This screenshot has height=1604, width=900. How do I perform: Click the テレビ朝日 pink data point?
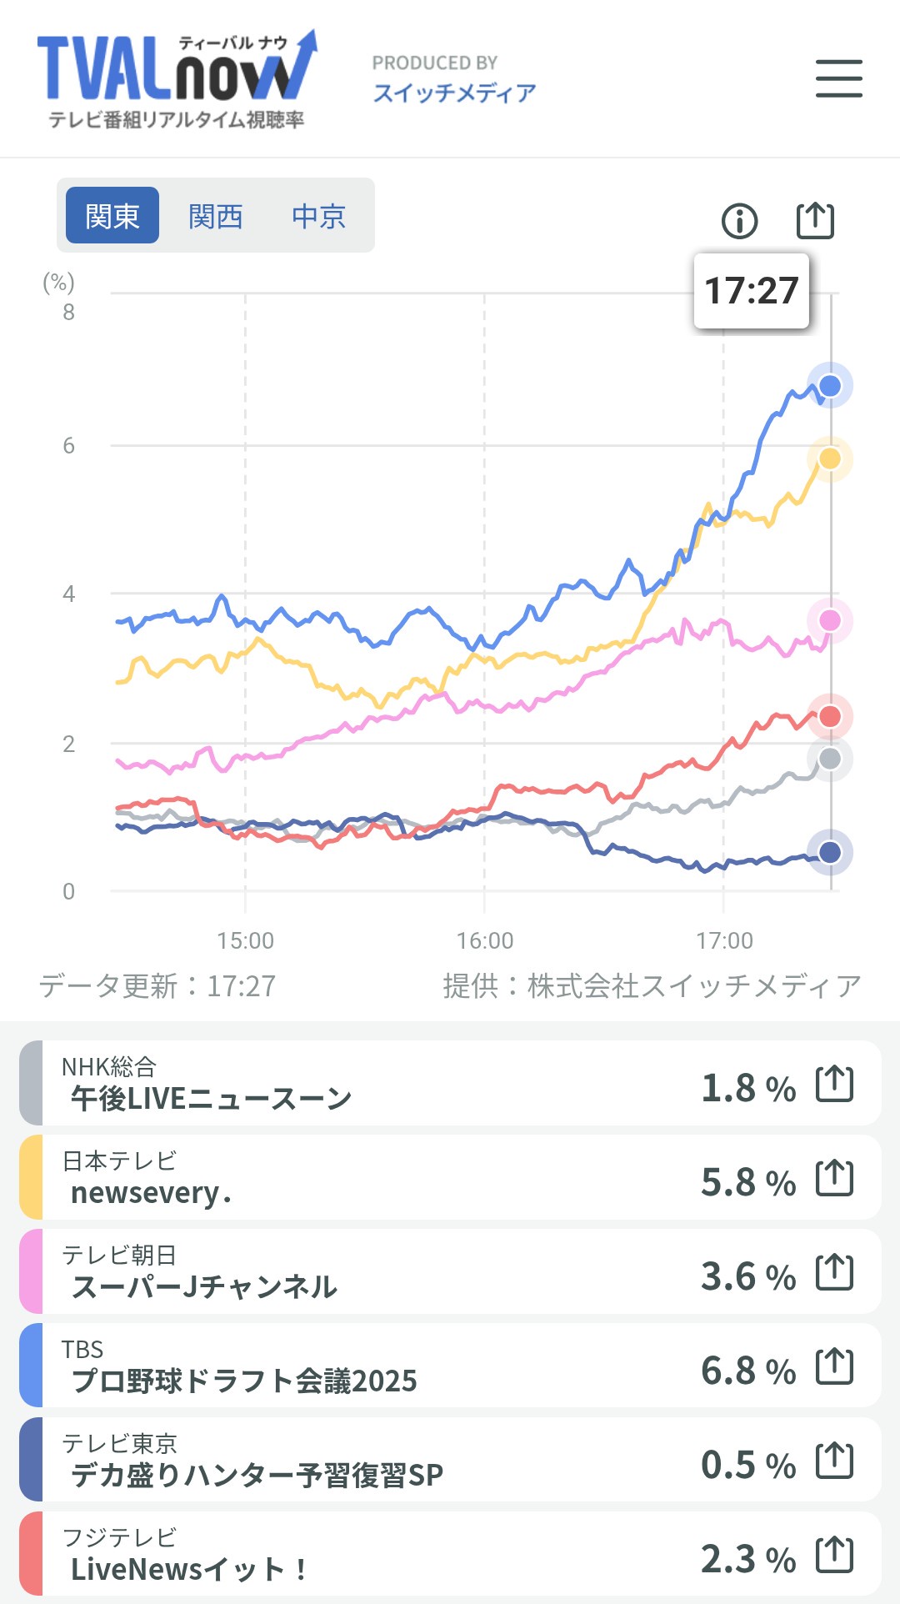(x=830, y=620)
